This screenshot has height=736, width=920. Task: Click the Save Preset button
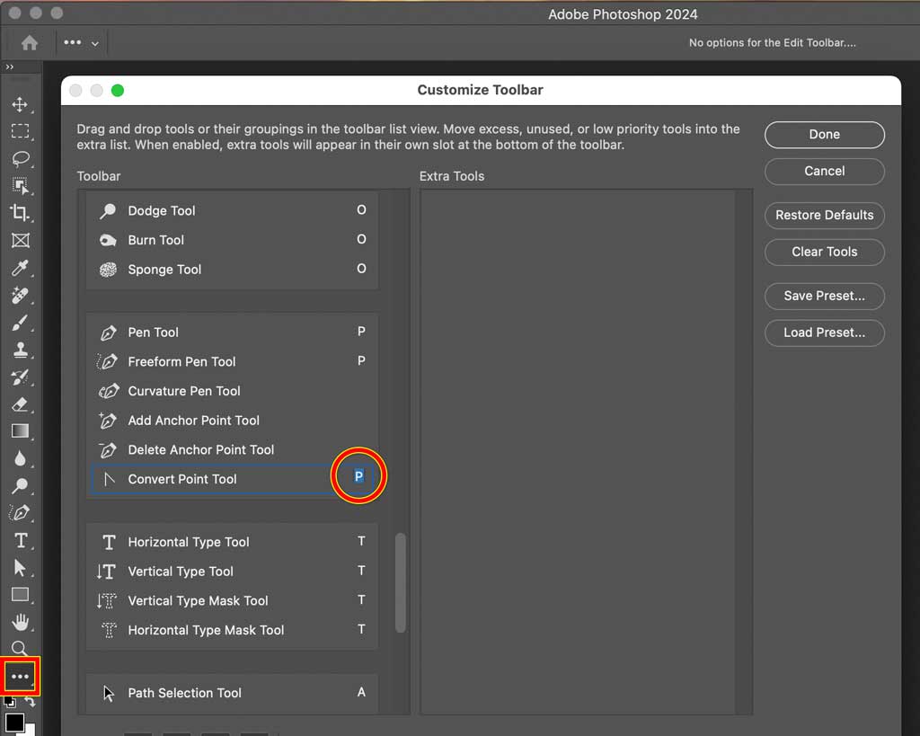coord(824,297)
